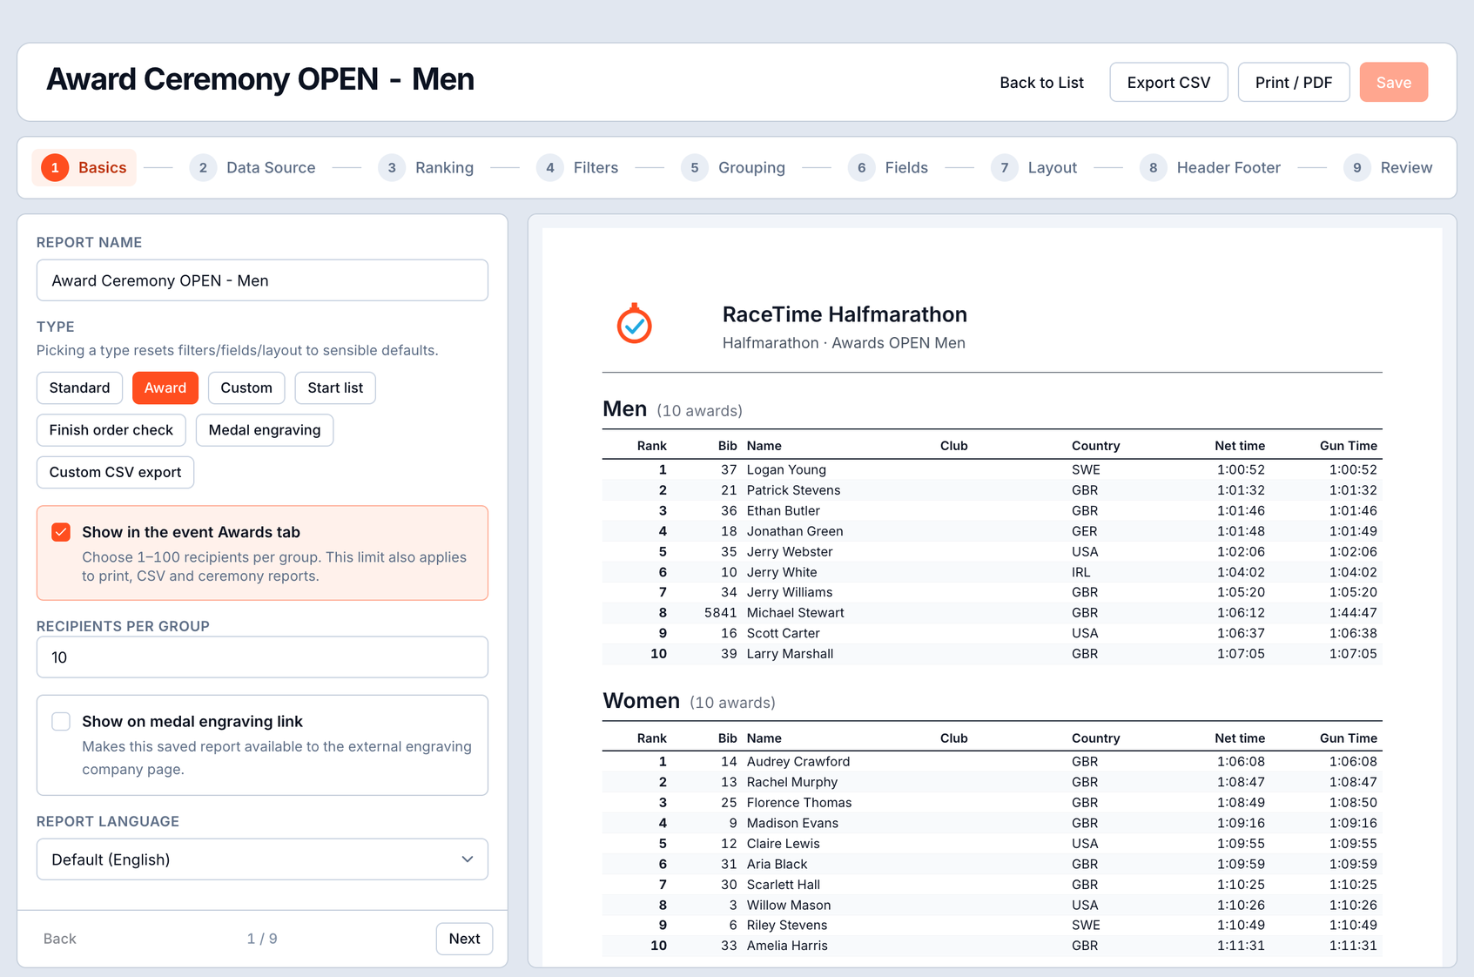The height and width of the screenshot is (977, 1474).
Task: Go to step 3 Ranking
Action: (427, 167)
